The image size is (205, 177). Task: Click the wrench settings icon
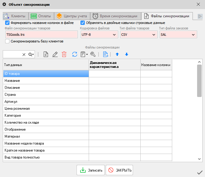(x=93, y=54)
